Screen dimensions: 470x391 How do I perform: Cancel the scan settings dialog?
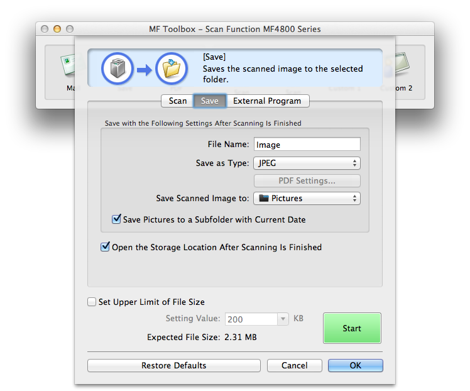coord(294,365)
